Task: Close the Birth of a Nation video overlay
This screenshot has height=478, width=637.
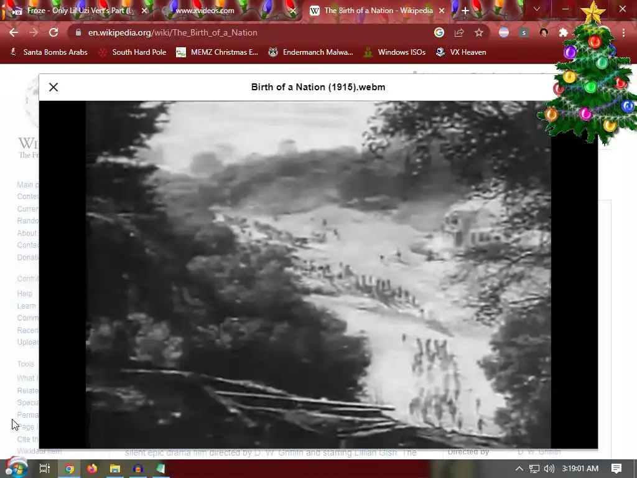Action: tap(53, 87)
